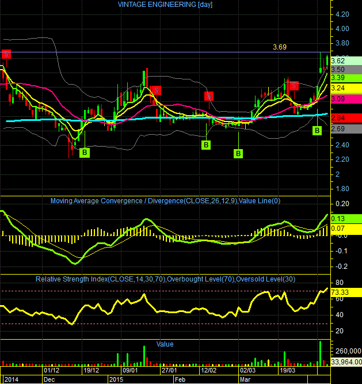The image size is (362, 384).
Task: Click the 4.00 price axis label
Action: tap(342, 29)
